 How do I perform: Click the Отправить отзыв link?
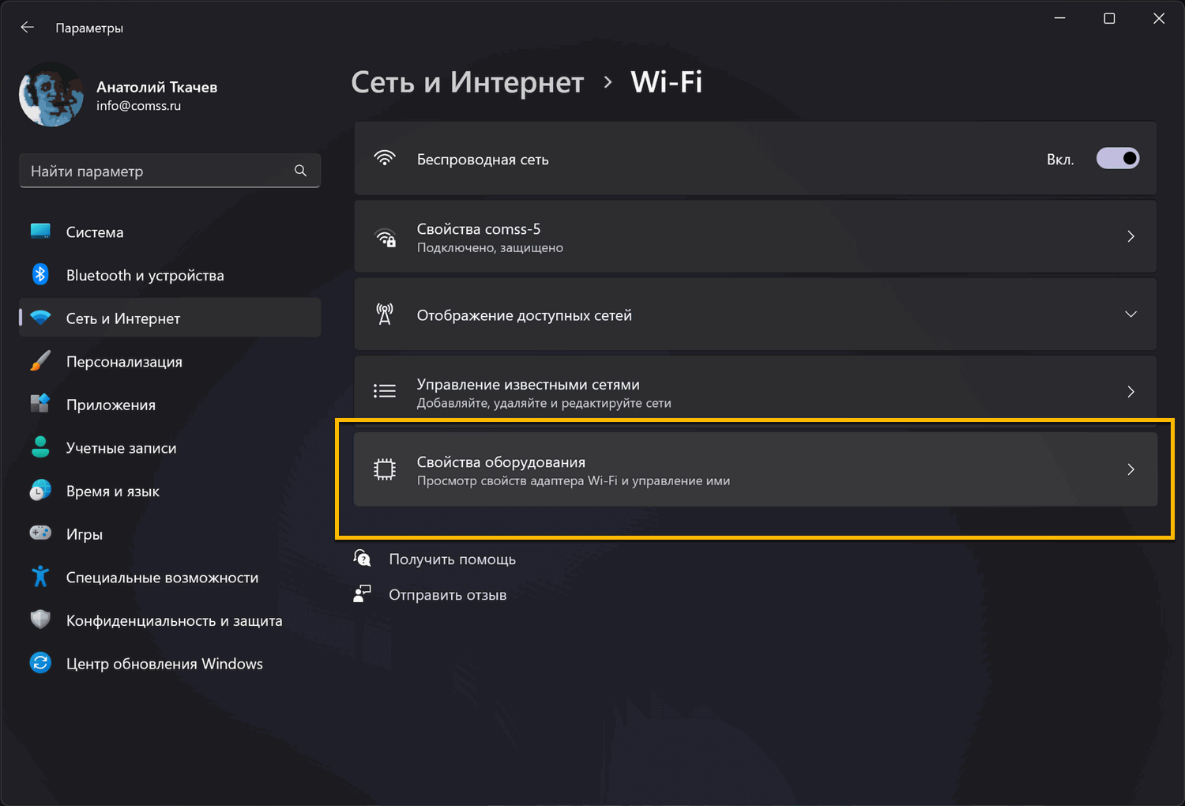point(447,595)
